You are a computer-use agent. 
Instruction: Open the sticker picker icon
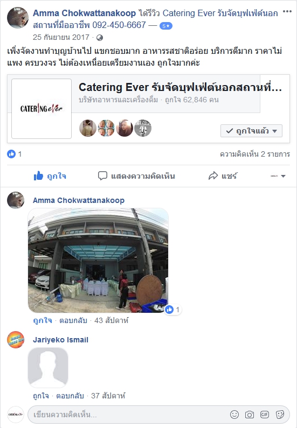[280, 415]
